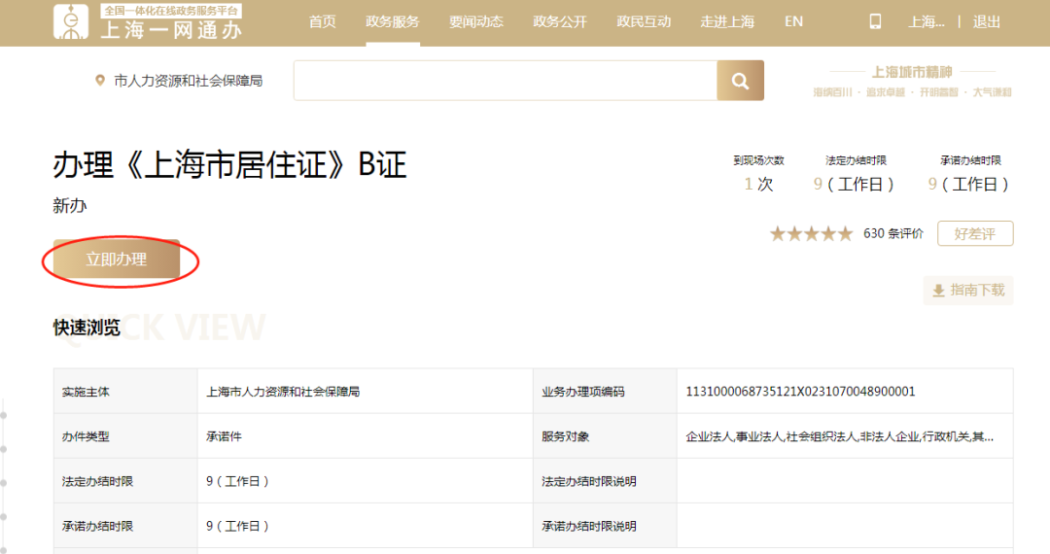Image resolution: width=1050 pixels, height=554 pixels.
Task: Open the 上海... user account link
Action: [927, 22]
